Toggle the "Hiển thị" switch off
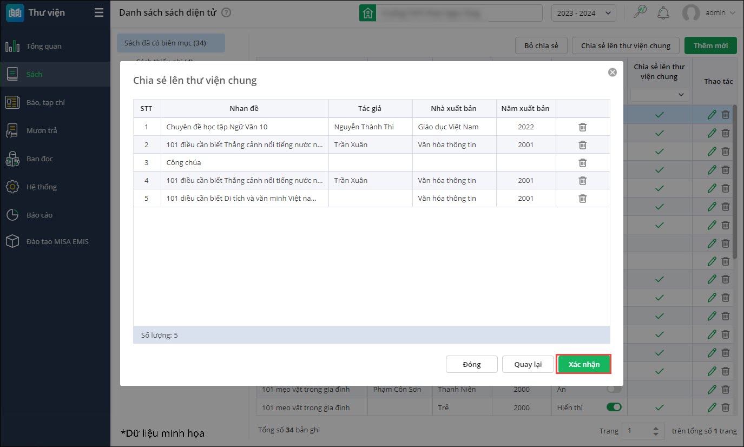Screen dimensions: 744x447 [614, 407]
